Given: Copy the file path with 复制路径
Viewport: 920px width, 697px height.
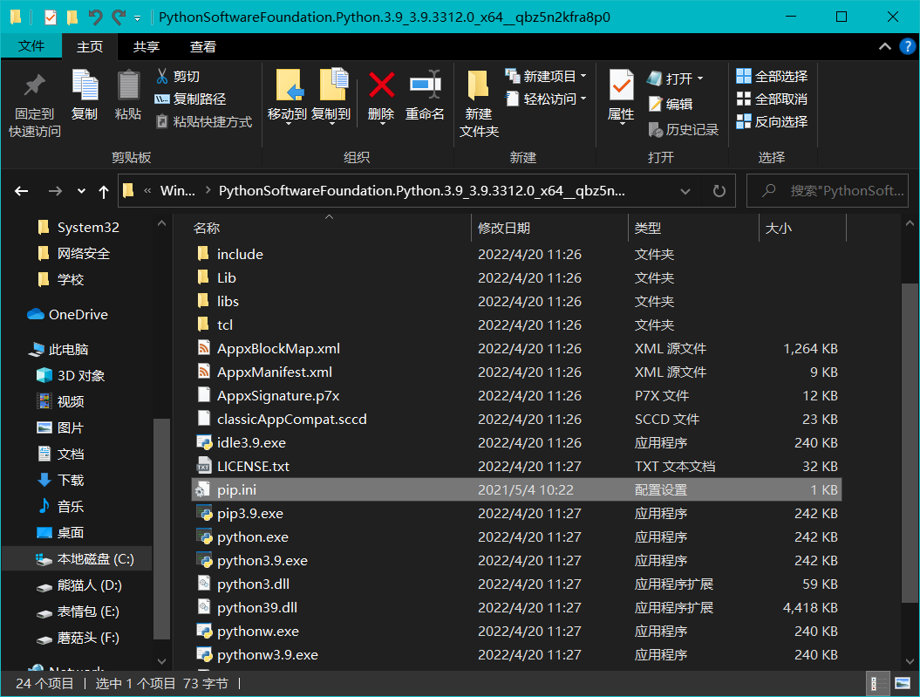Looking at the screenshot, I should click(190, 99).
